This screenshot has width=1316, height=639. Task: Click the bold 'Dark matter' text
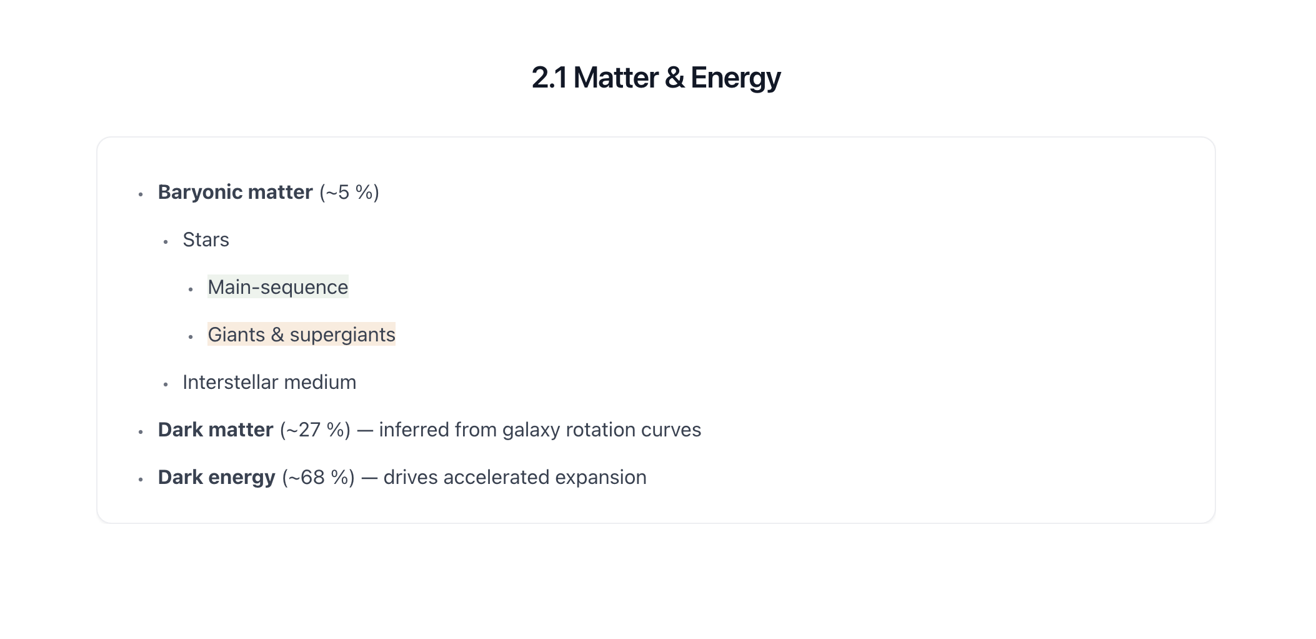pyautogui.click(x=215, y=430)
